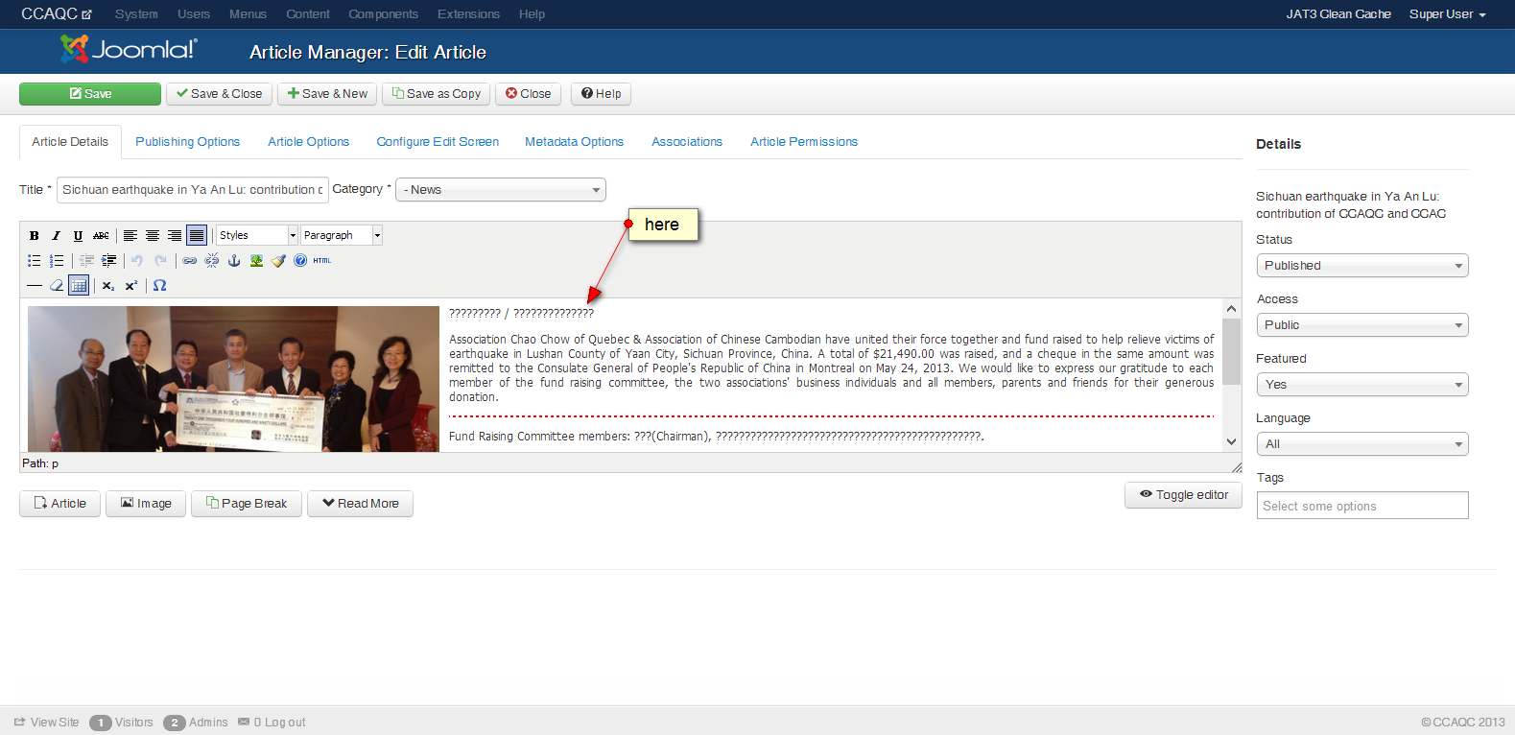Close the article editor
This screenshot has height=735, width=1515.
(529, 94)
